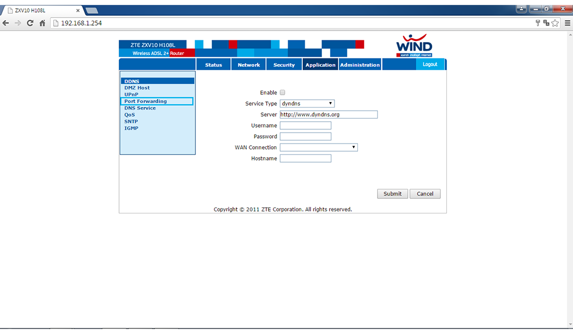Click the saved password key icon
The width and height of the screenshot is (573, 334).
(538, 23)
